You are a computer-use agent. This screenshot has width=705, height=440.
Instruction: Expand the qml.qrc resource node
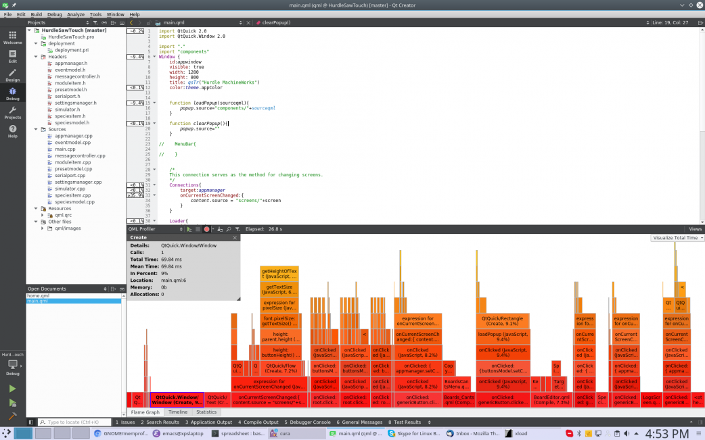click(x=43, y=215)
